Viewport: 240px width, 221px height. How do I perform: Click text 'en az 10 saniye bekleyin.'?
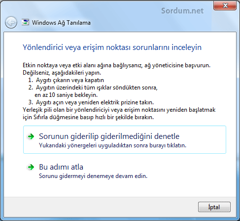click(x=66, y=95)
